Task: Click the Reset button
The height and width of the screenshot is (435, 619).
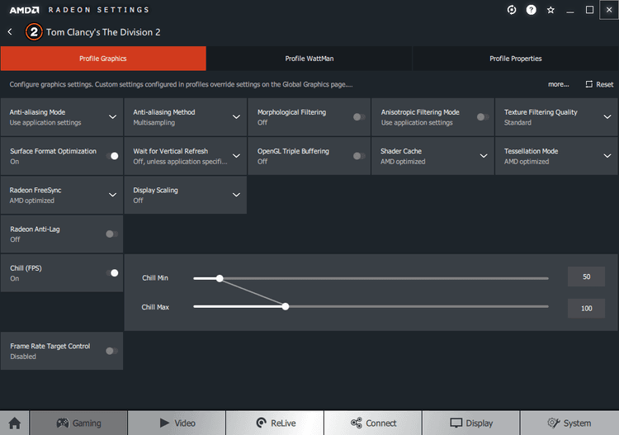Action: click(x=599, y=84)
